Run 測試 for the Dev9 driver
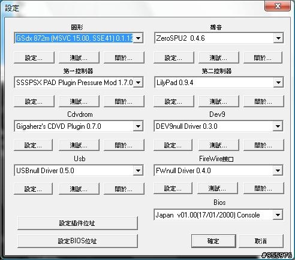 tap(219, 145)
